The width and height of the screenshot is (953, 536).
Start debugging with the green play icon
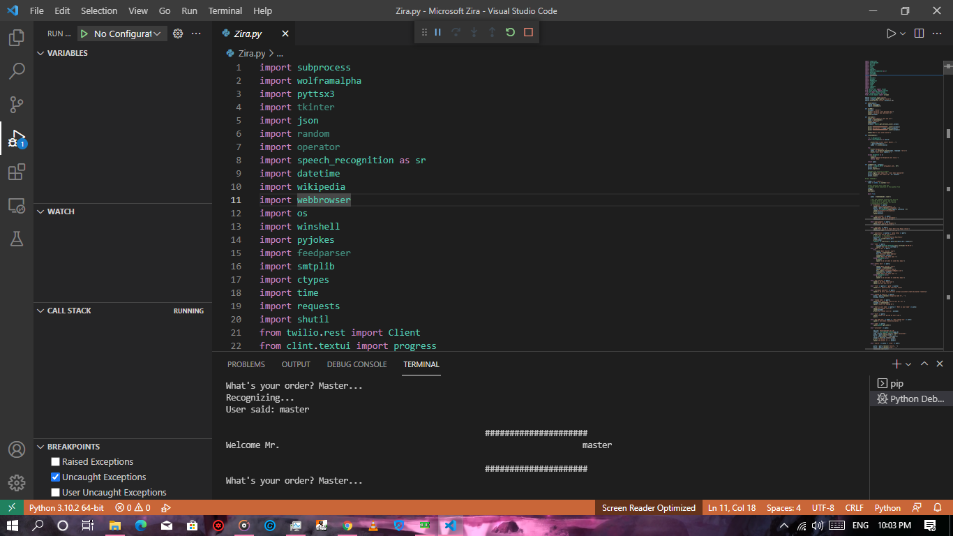tap(84, 33)
